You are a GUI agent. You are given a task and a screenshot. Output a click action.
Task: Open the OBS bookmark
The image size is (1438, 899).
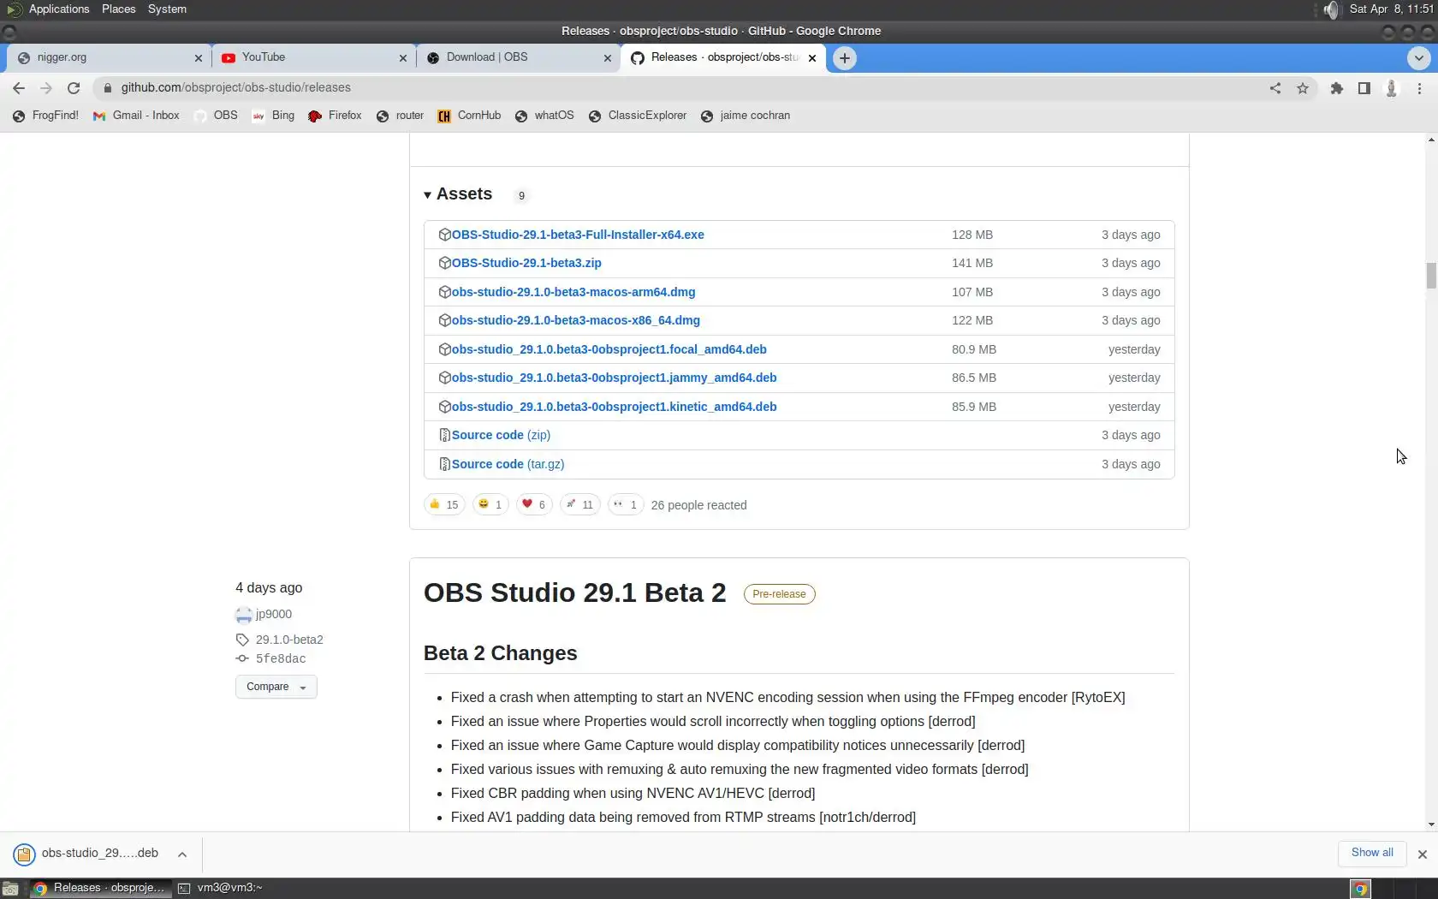click(216, 116)
